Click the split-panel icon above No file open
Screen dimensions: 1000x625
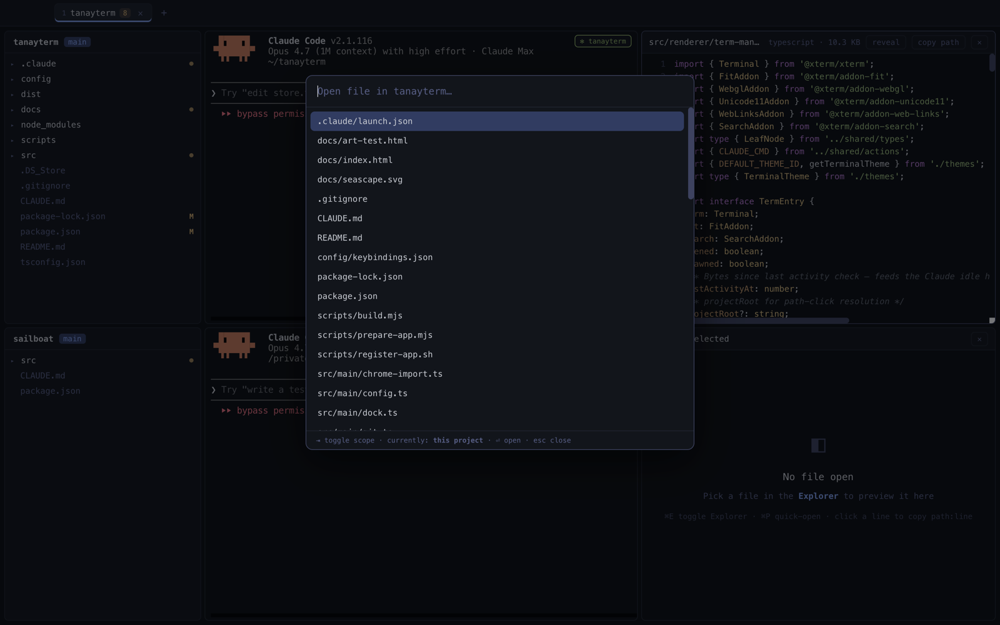click(818, 445)
